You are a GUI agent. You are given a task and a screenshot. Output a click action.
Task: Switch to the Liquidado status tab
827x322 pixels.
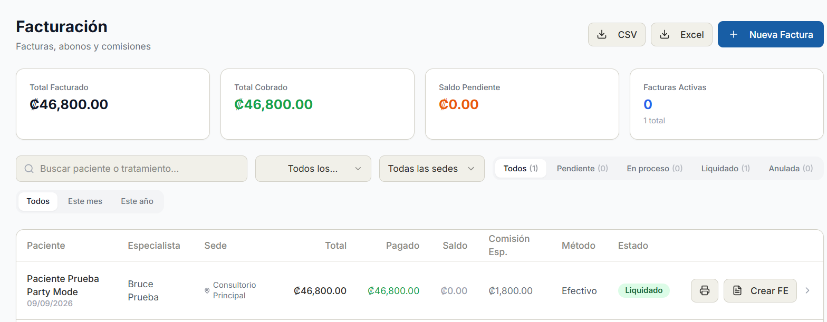725,169
